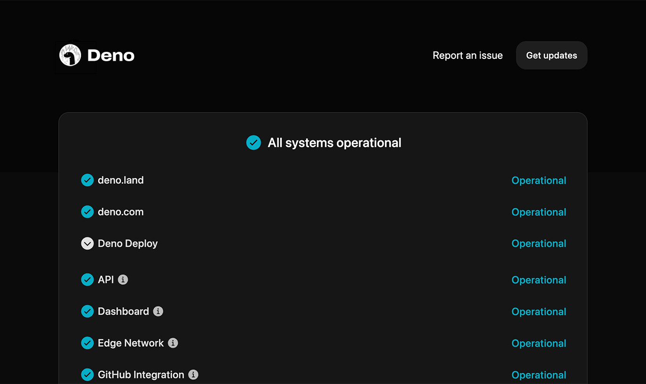Collapse the Deno Deploy group chevron
The image size is (646, 384).
point(87,243)
